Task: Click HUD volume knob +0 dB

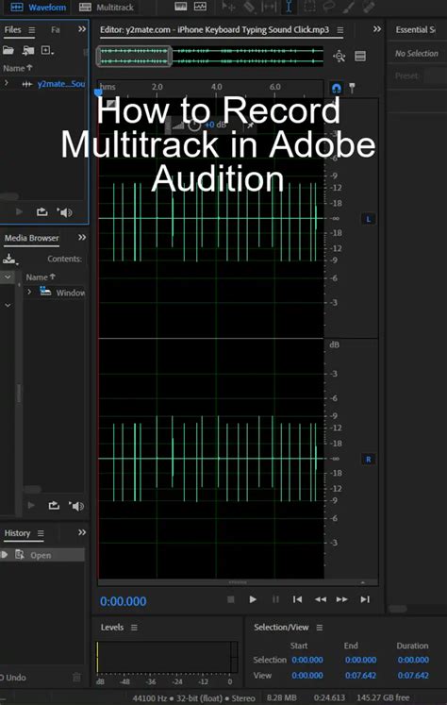Action: pos(194,125)
